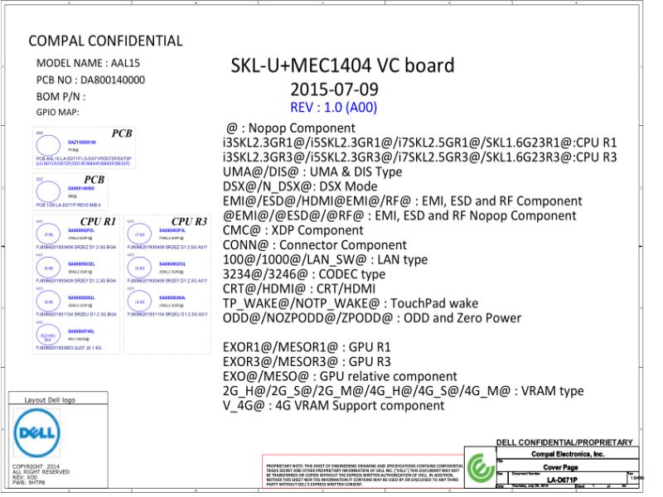Screen dimensions: 663x497
Task: Click 'EMI, ESD and RF Nopop Component' line
Action: point(399,215)
